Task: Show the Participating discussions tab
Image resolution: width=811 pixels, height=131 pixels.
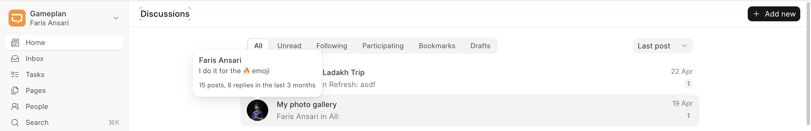Action: click(382, 46)
